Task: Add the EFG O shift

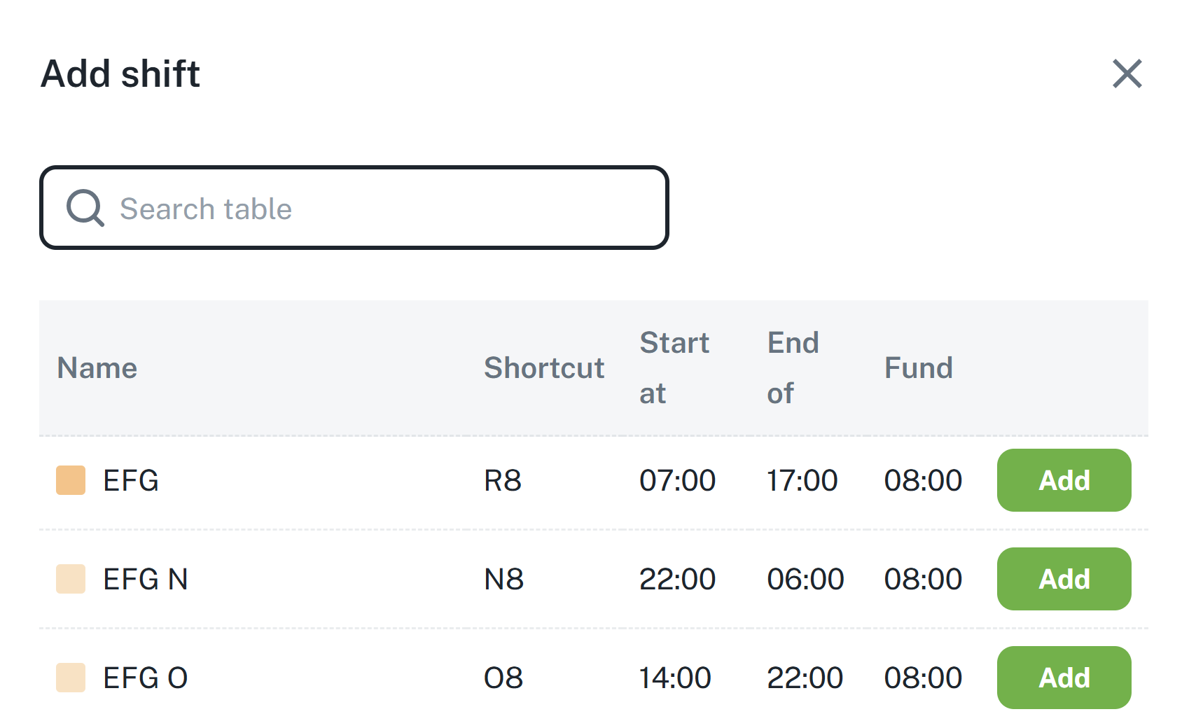Action: tap(1063, 677)
